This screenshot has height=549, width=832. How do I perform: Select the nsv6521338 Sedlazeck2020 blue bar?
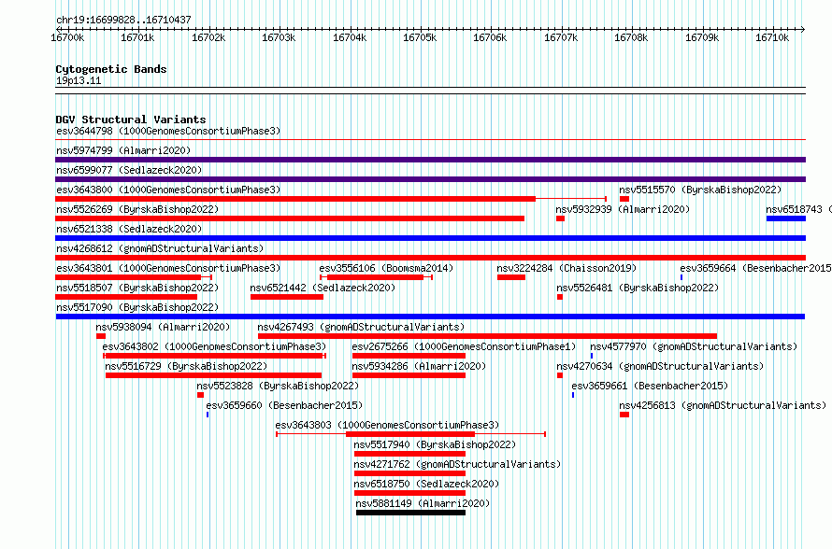click(x=430, y=238)
